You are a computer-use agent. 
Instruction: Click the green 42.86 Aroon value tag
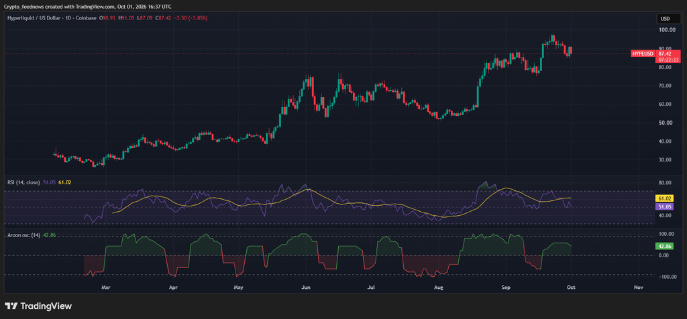664,247
